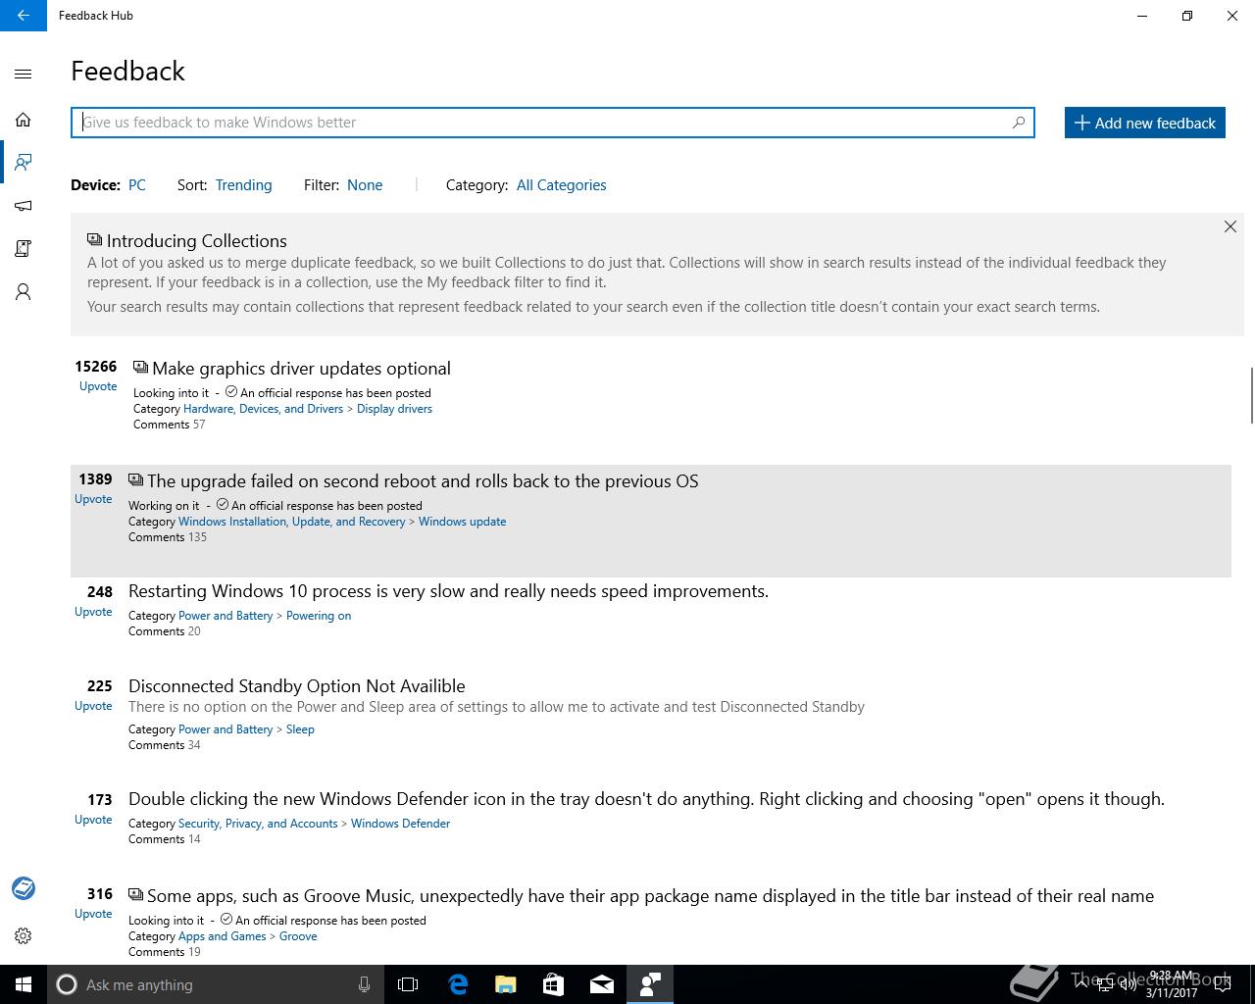This screenshot has height=1004, width=1255.
Task: Launch Microsoft Edge from taskbar
Action: click(x=458, y=984)
